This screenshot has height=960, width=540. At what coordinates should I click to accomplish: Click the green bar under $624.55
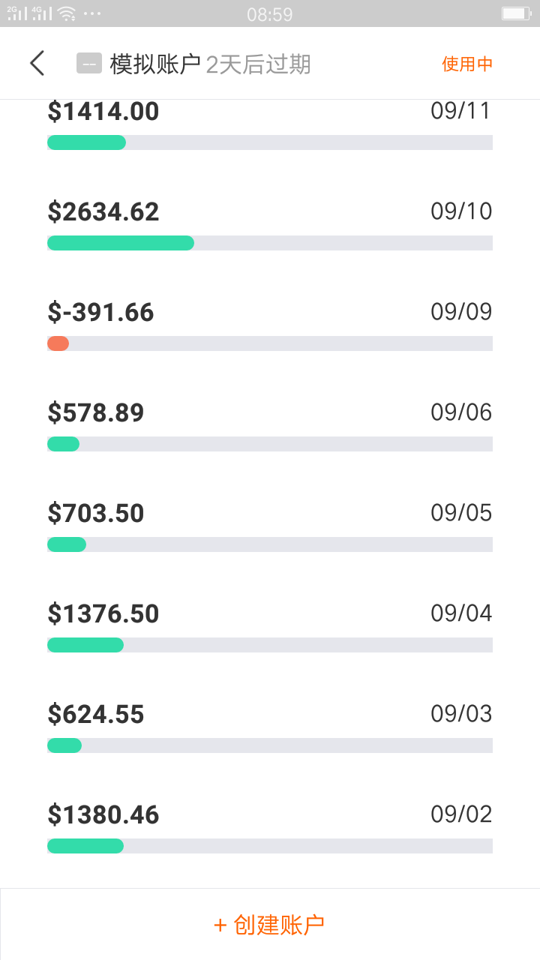(x=64, y=745)
